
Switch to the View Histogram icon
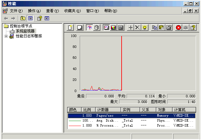[x=113, y=27]
